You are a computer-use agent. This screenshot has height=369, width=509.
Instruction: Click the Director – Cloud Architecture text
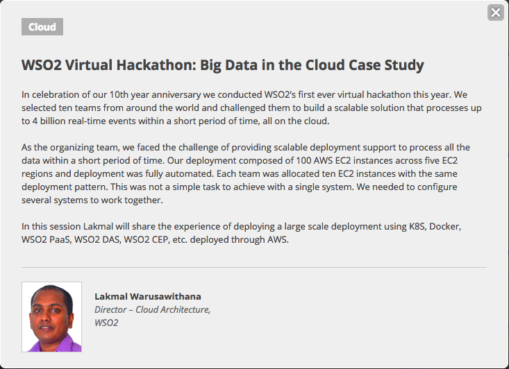pos(152,310)
